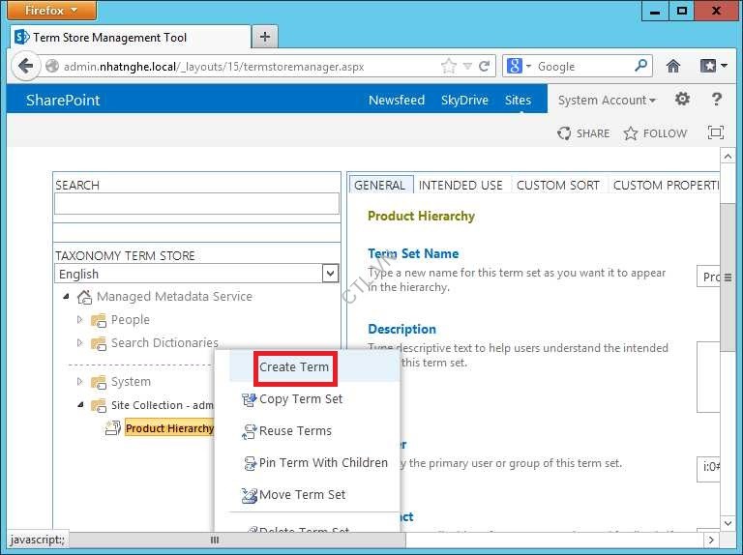Open the CUSTOM SORT tab
Screen dimensions: 743x555
[557, 185]
